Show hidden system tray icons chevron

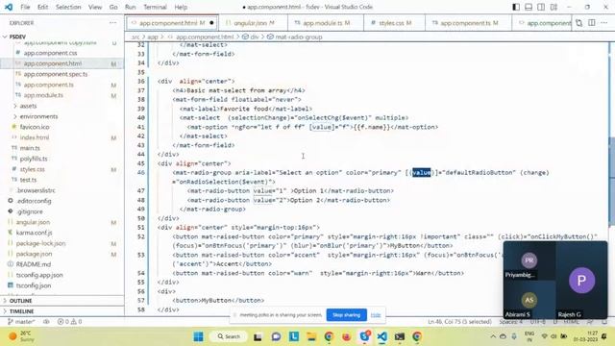[x=493, y=336]
